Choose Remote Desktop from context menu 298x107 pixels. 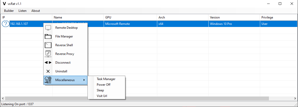(x=66, y=28)
